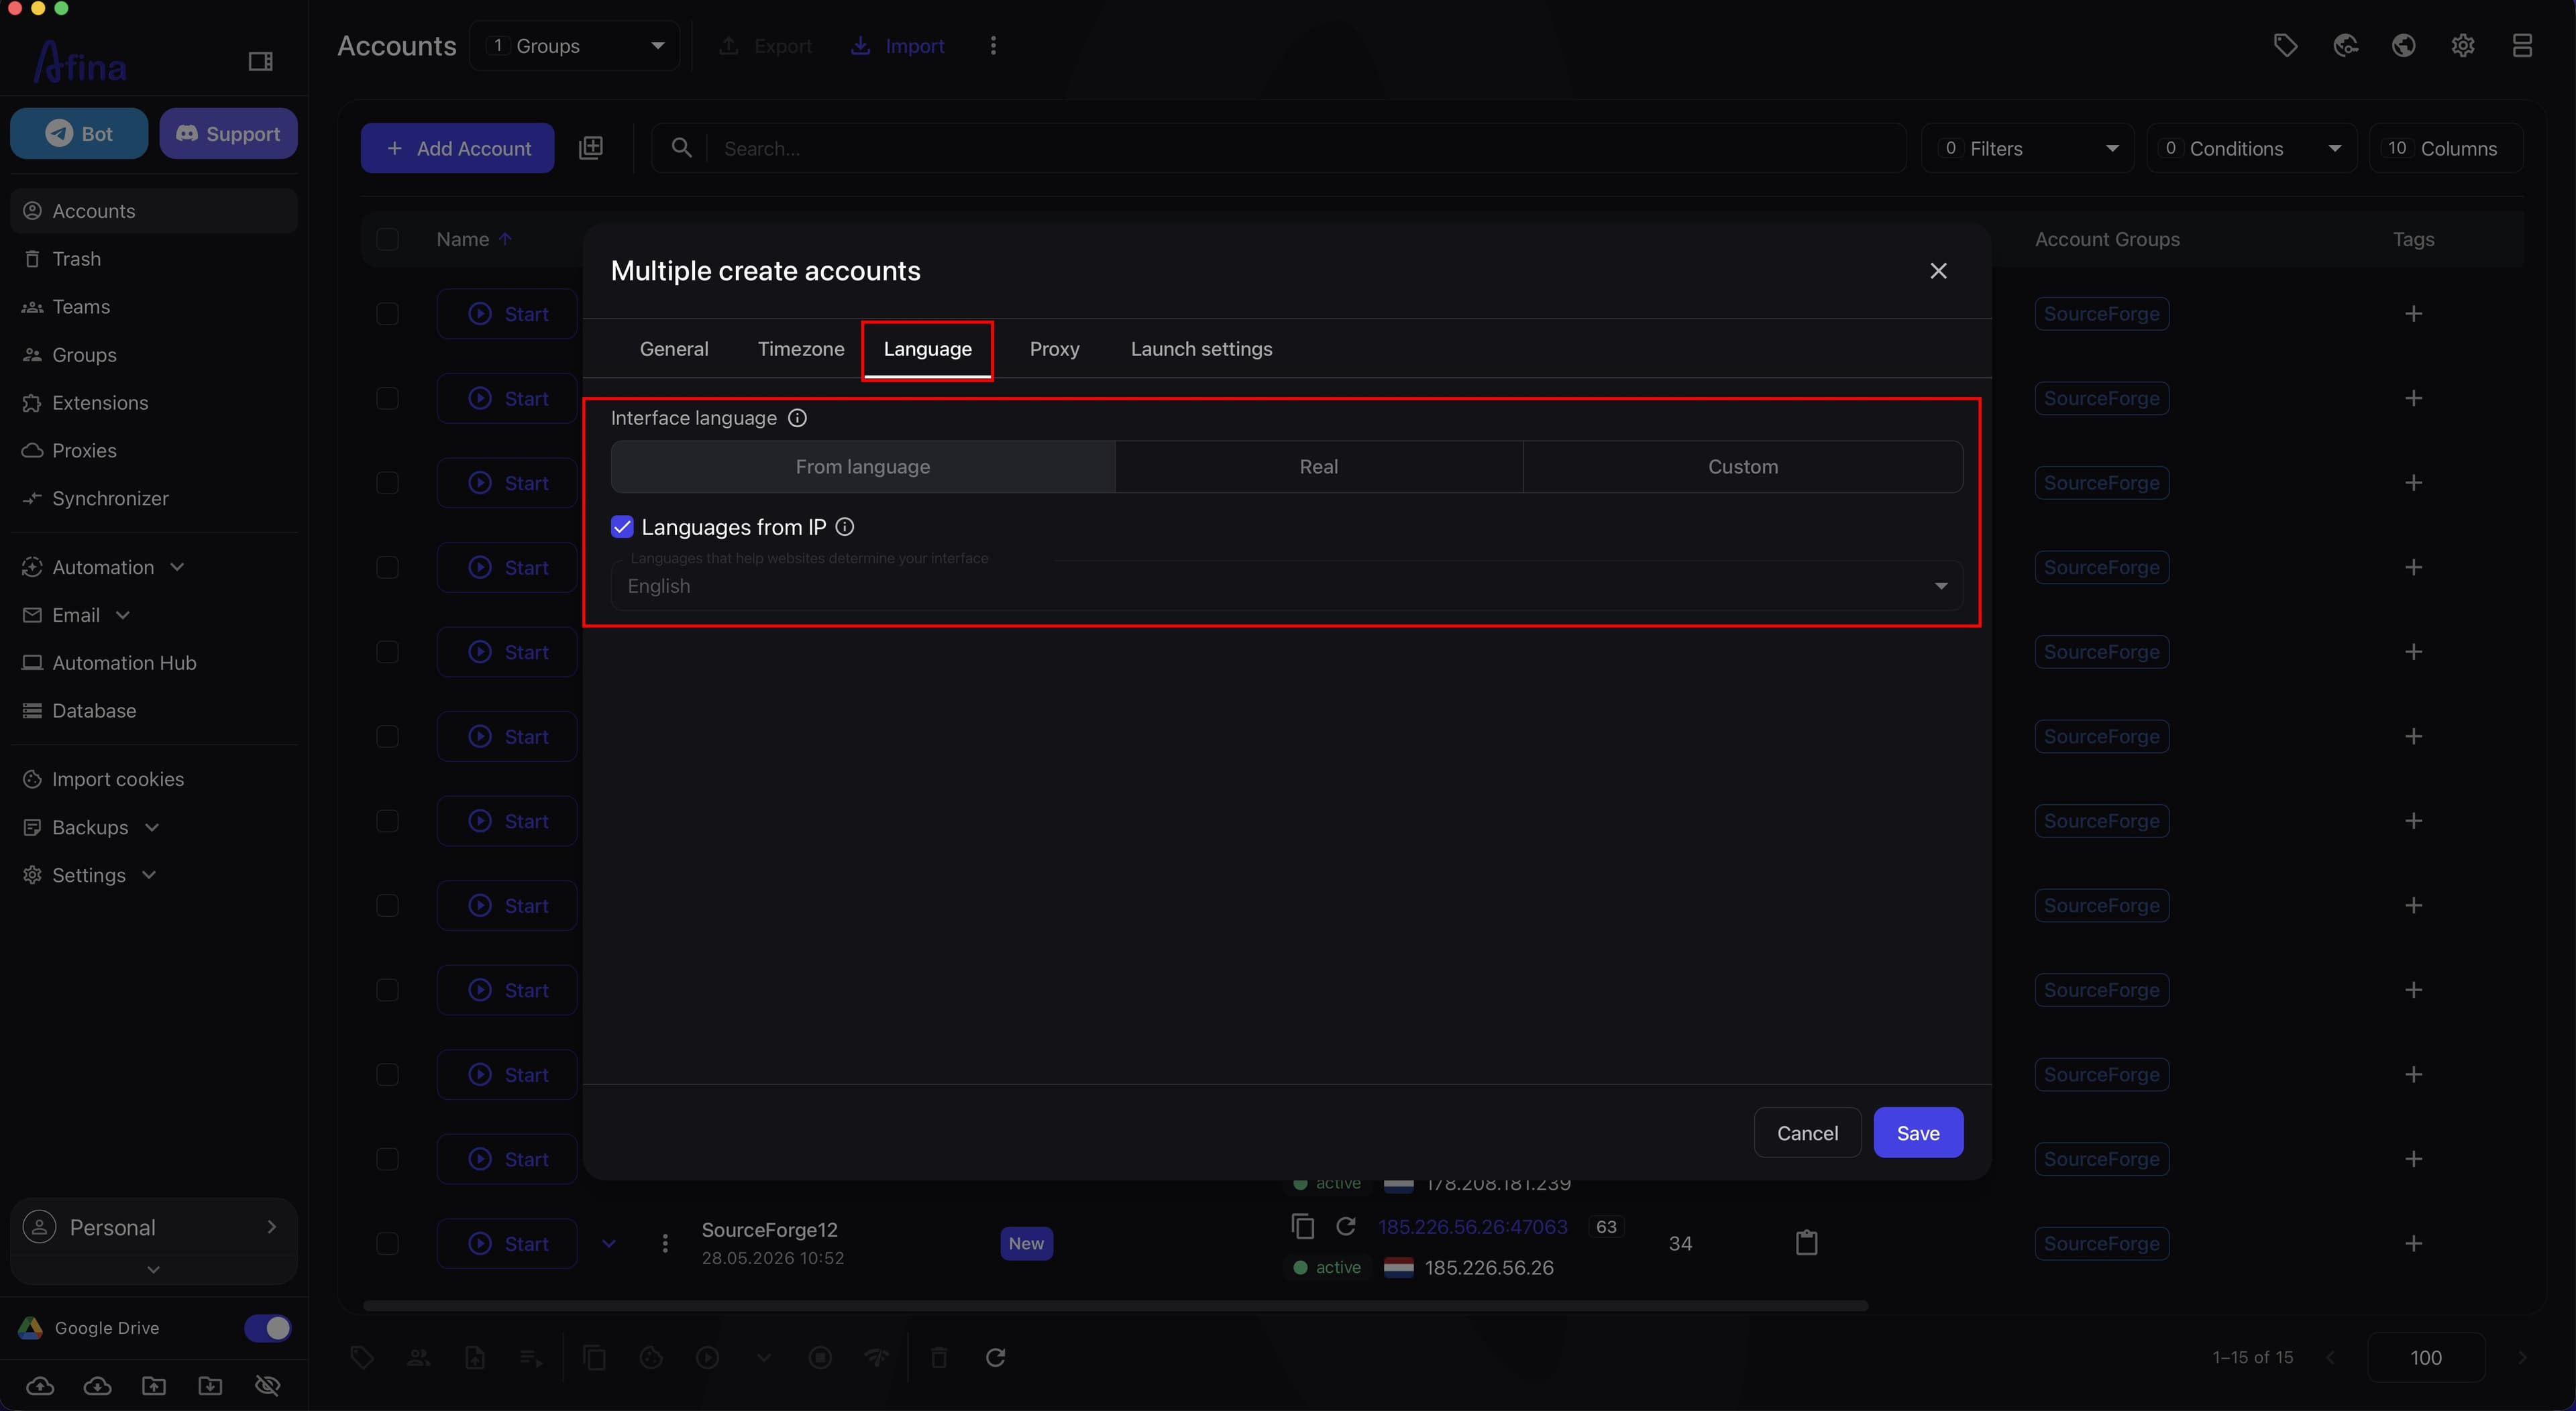Open the English languages dropdown
This screenshot has height=1411, width=2576.
[x=1287, y=586]
